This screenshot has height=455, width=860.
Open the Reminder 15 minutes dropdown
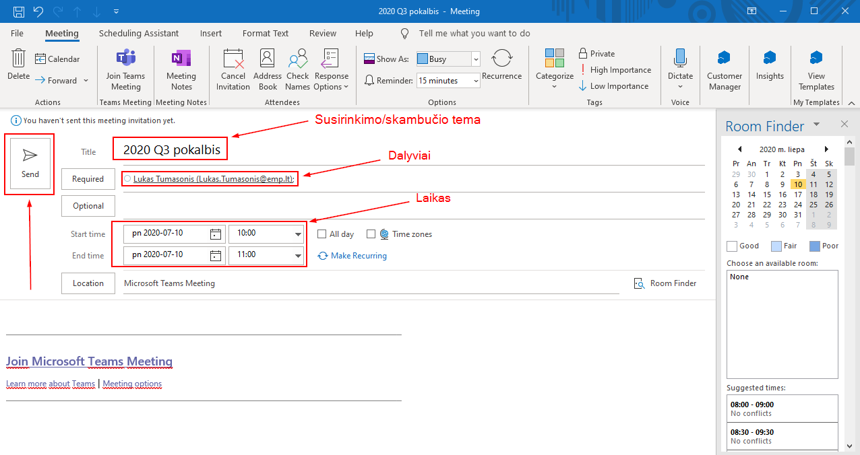[476, 81]
